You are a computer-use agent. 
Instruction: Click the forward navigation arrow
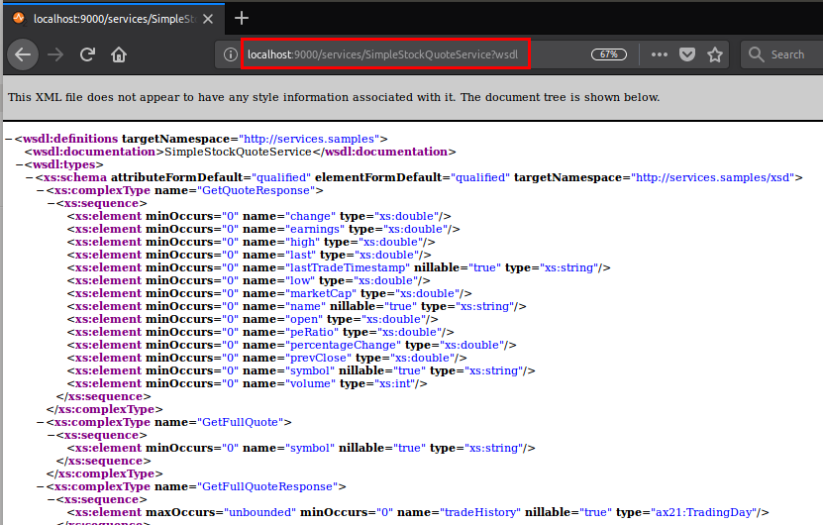[x=55, y=54]
